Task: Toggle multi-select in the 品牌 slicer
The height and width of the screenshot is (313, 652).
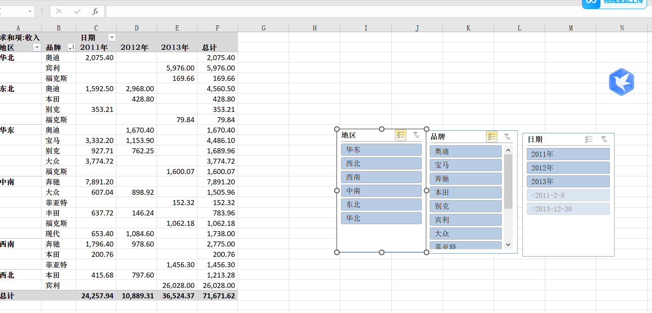Action: coord(492,137)
